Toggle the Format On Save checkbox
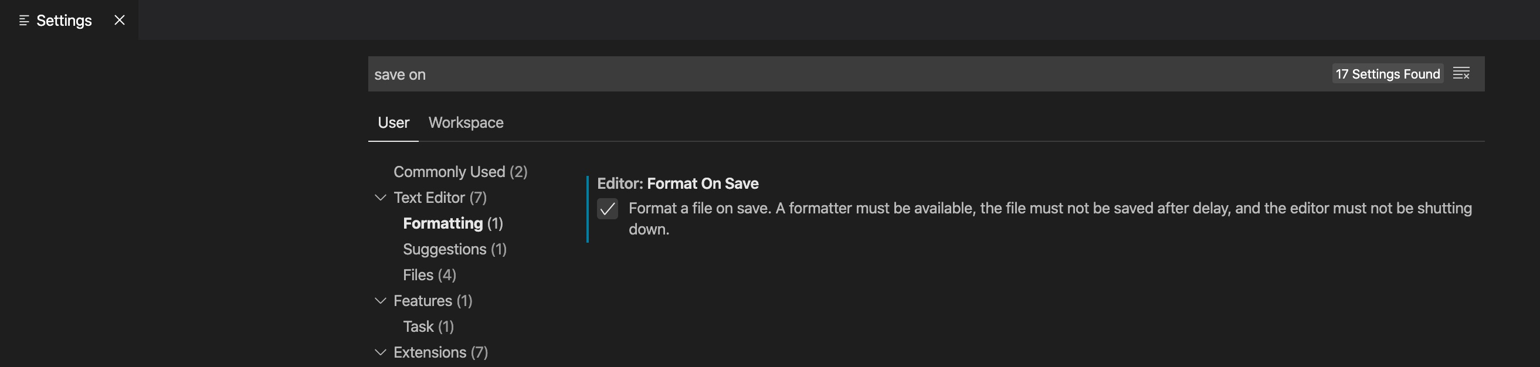1540x367 pixels. [x=608, y=209]
